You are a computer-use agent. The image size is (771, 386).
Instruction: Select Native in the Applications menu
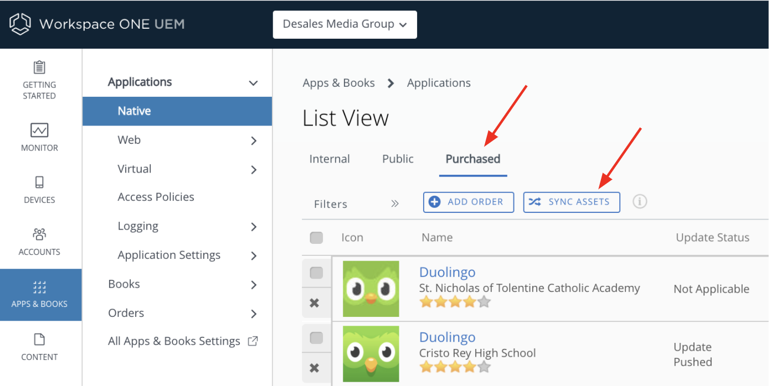pos(177,111)
